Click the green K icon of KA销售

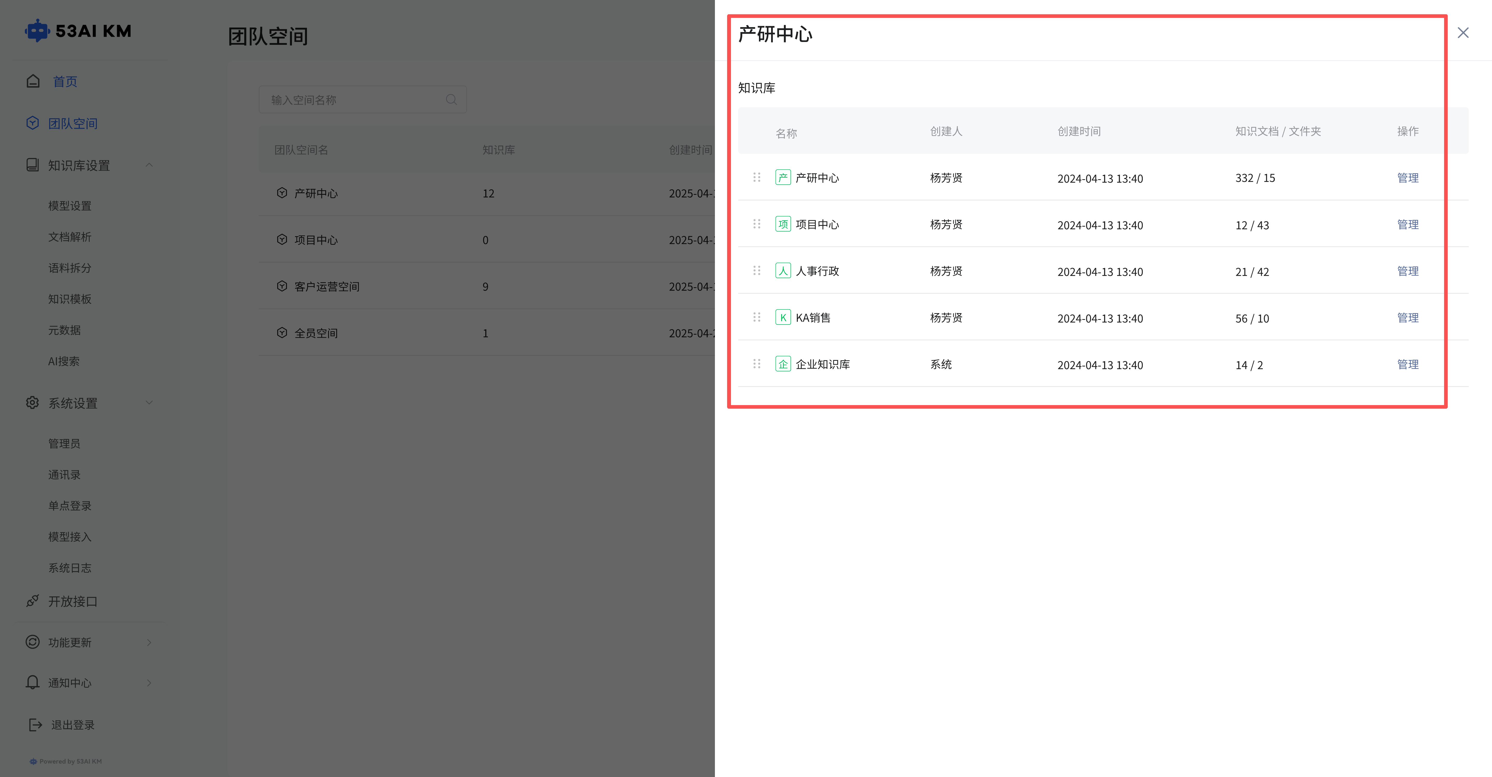(x=783, y=317)
